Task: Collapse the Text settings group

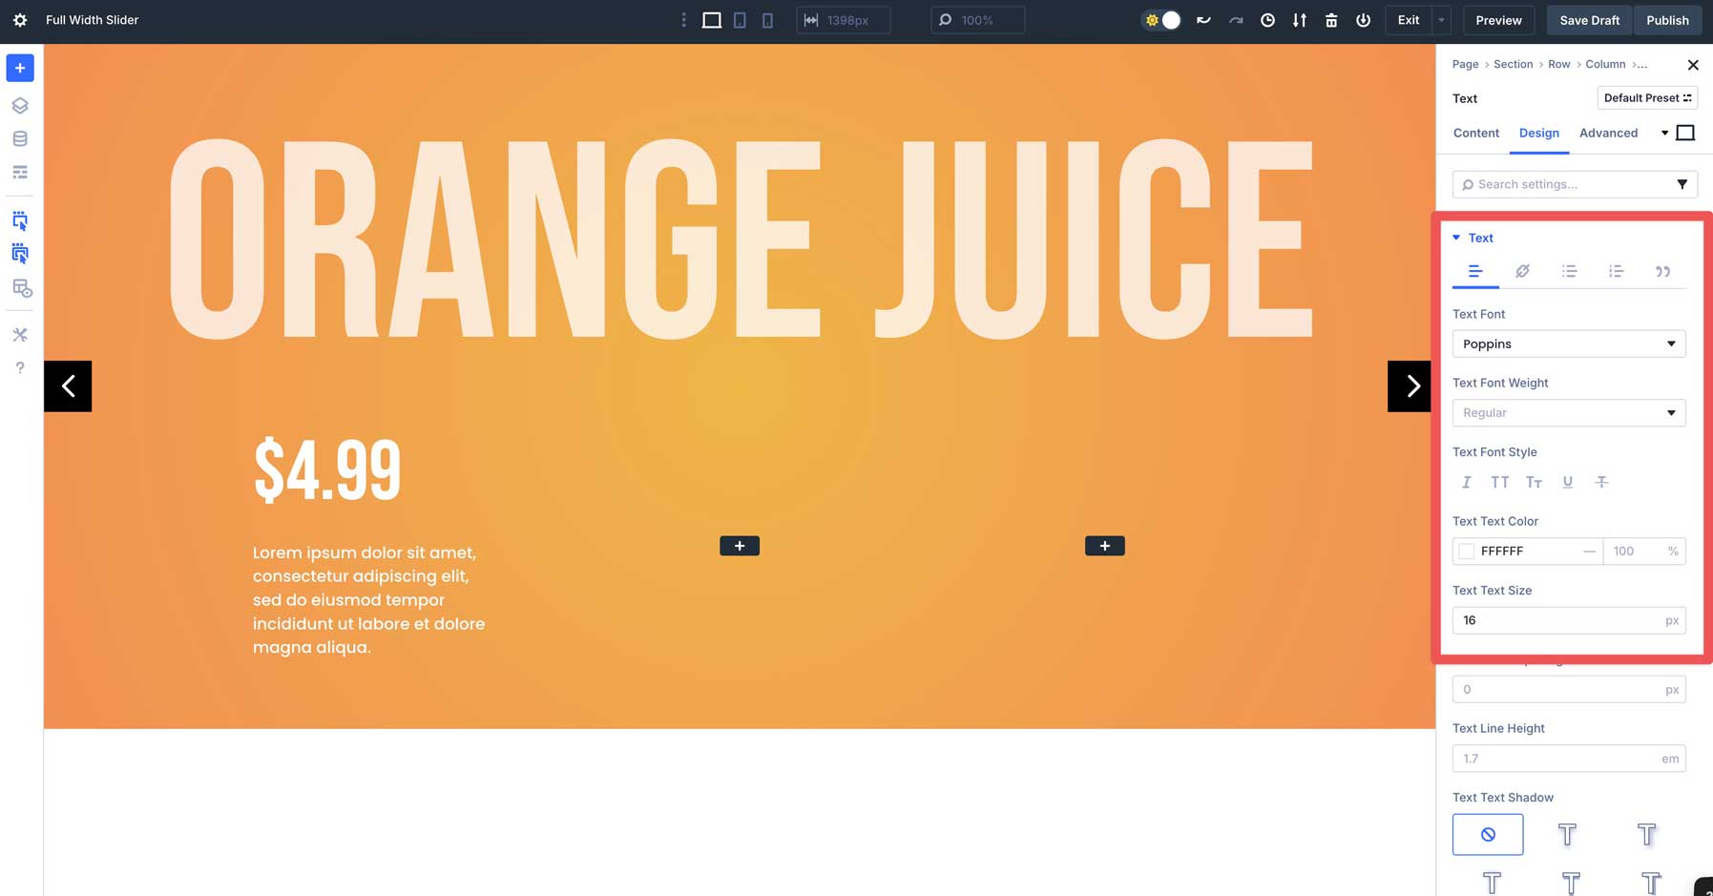Action: (1457, 238)
